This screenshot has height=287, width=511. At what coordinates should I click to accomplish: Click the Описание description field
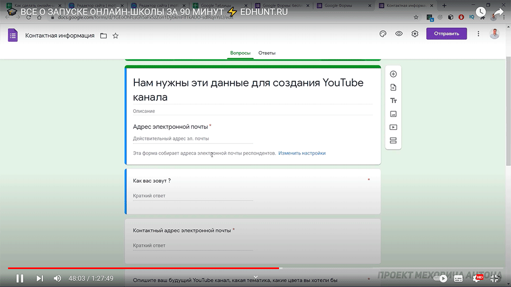pos(252,111)
